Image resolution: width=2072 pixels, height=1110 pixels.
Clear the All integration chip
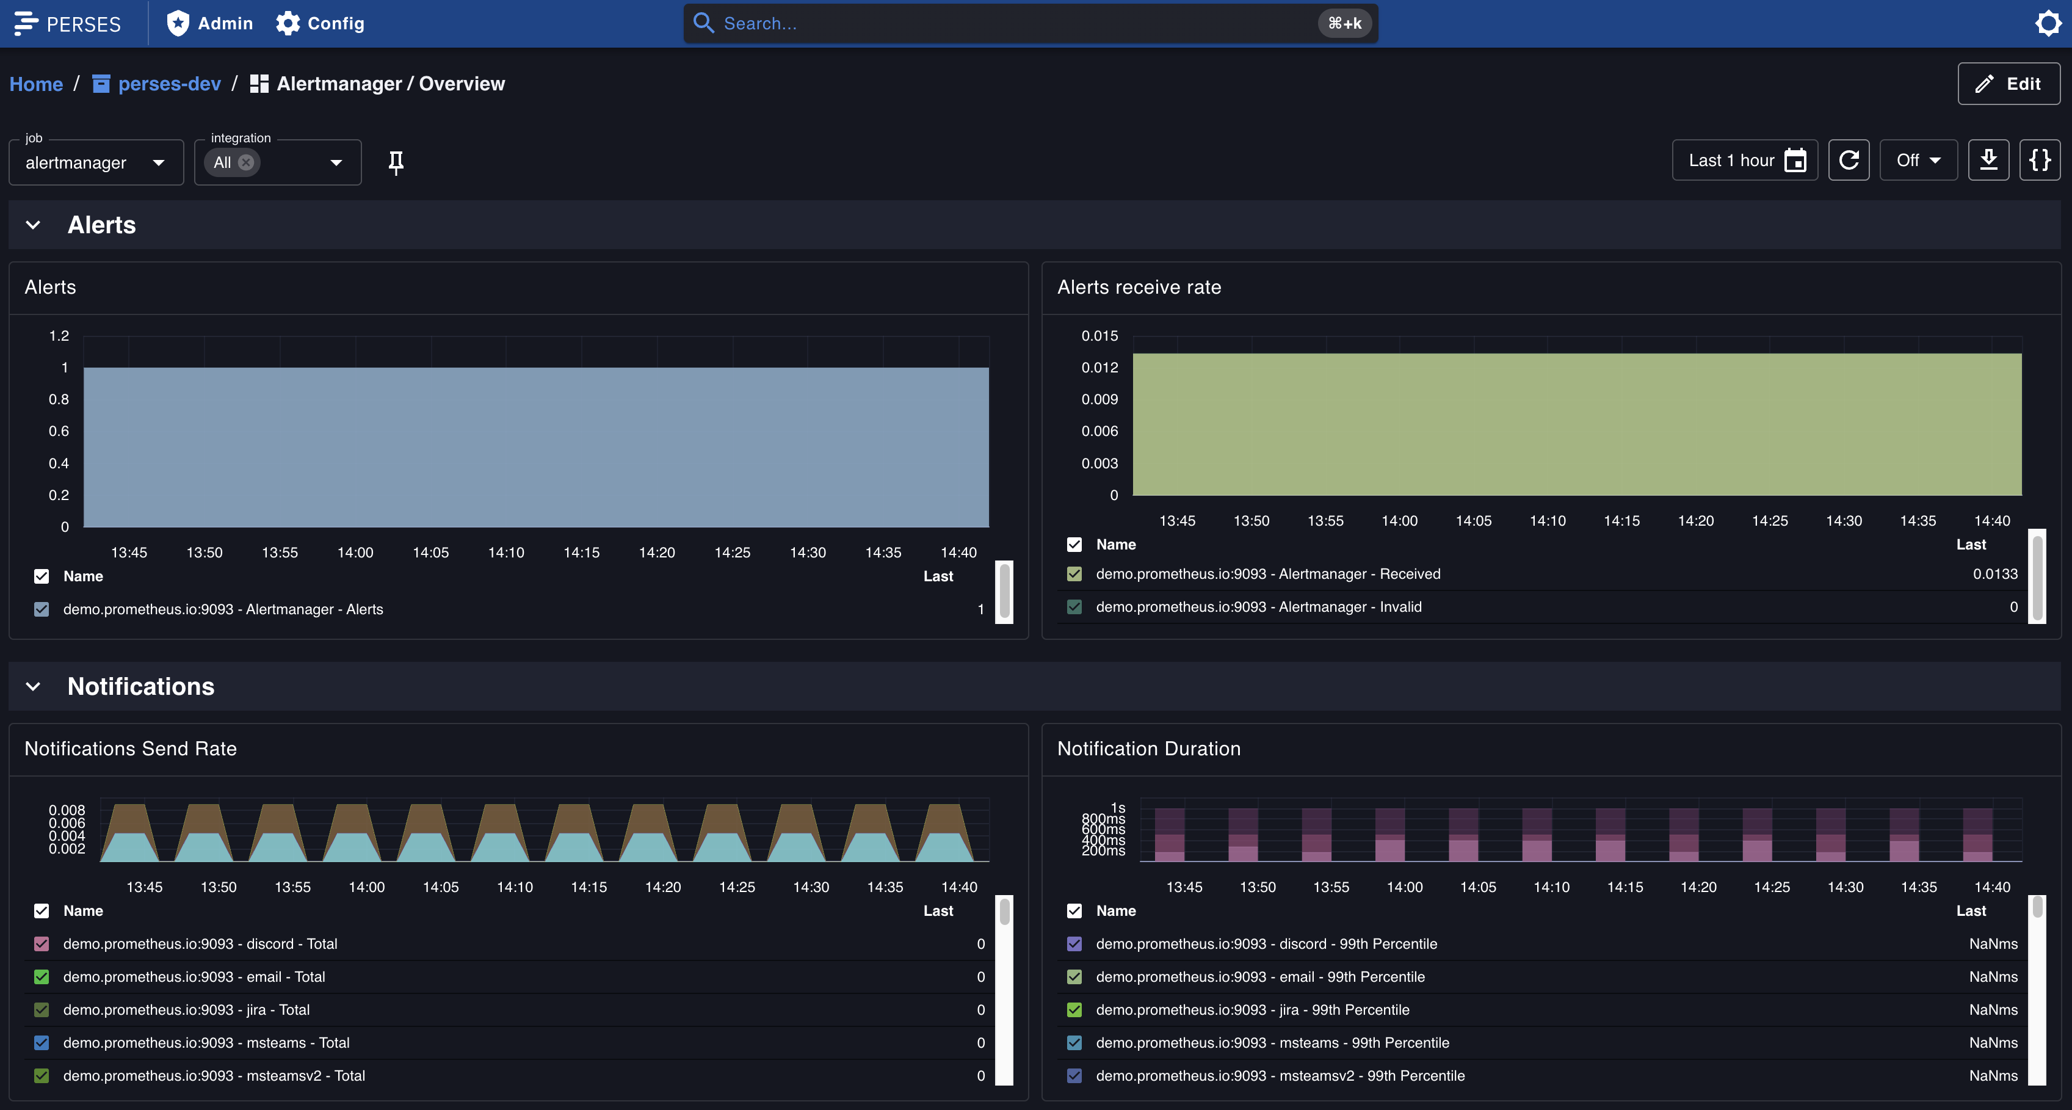coord(246,162)
